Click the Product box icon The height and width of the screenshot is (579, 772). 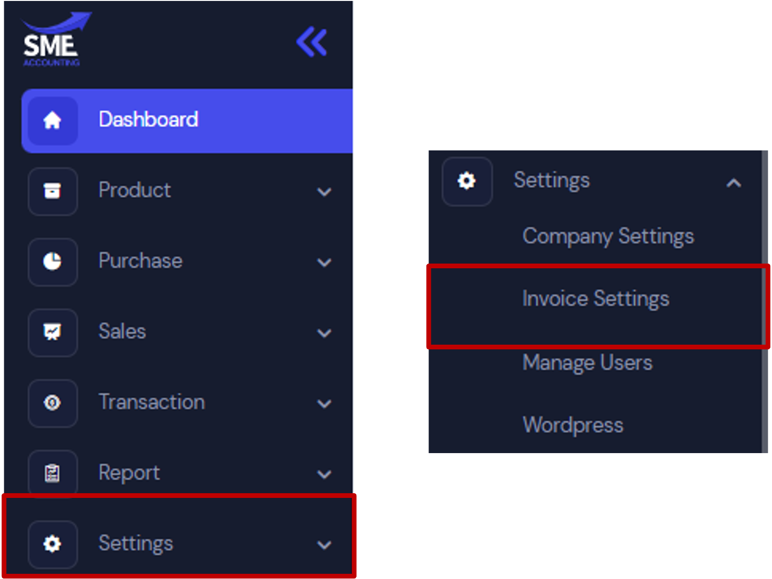tap(52, 191)
